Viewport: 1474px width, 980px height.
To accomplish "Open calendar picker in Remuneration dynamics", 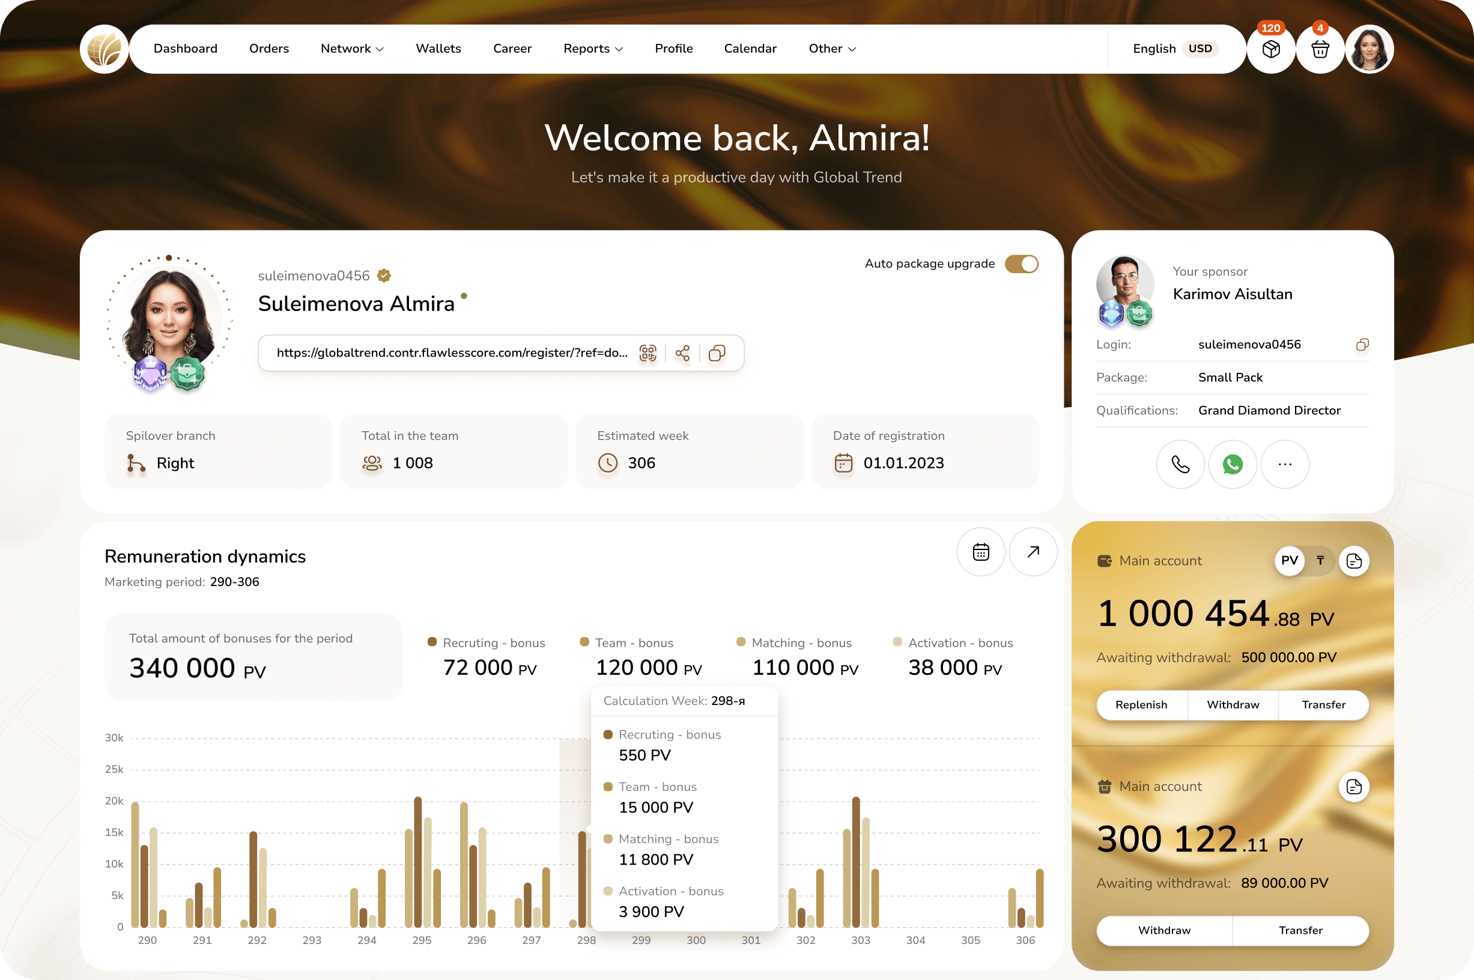I will 980,552.
